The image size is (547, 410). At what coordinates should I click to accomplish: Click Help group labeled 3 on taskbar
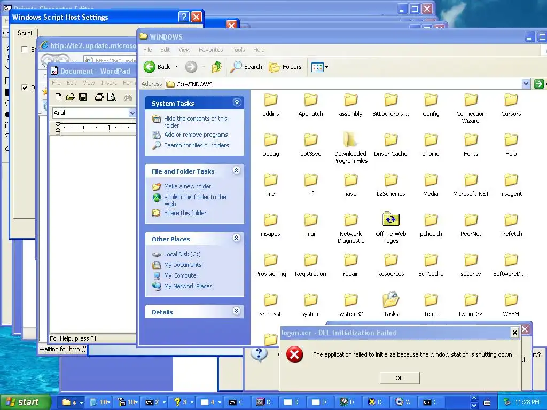(184, 402)
